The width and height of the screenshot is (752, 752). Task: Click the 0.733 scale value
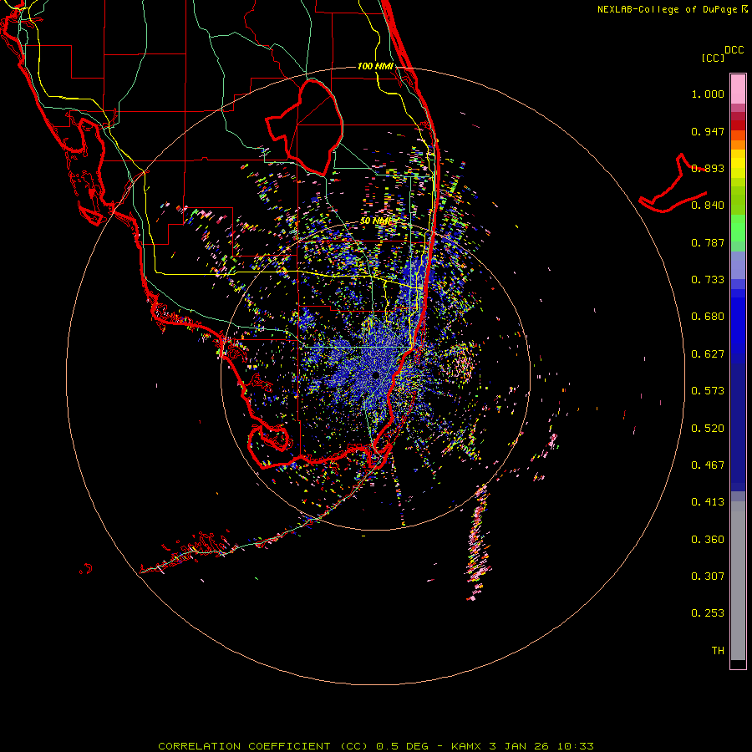pyautogui.click(x=708, y=280)
